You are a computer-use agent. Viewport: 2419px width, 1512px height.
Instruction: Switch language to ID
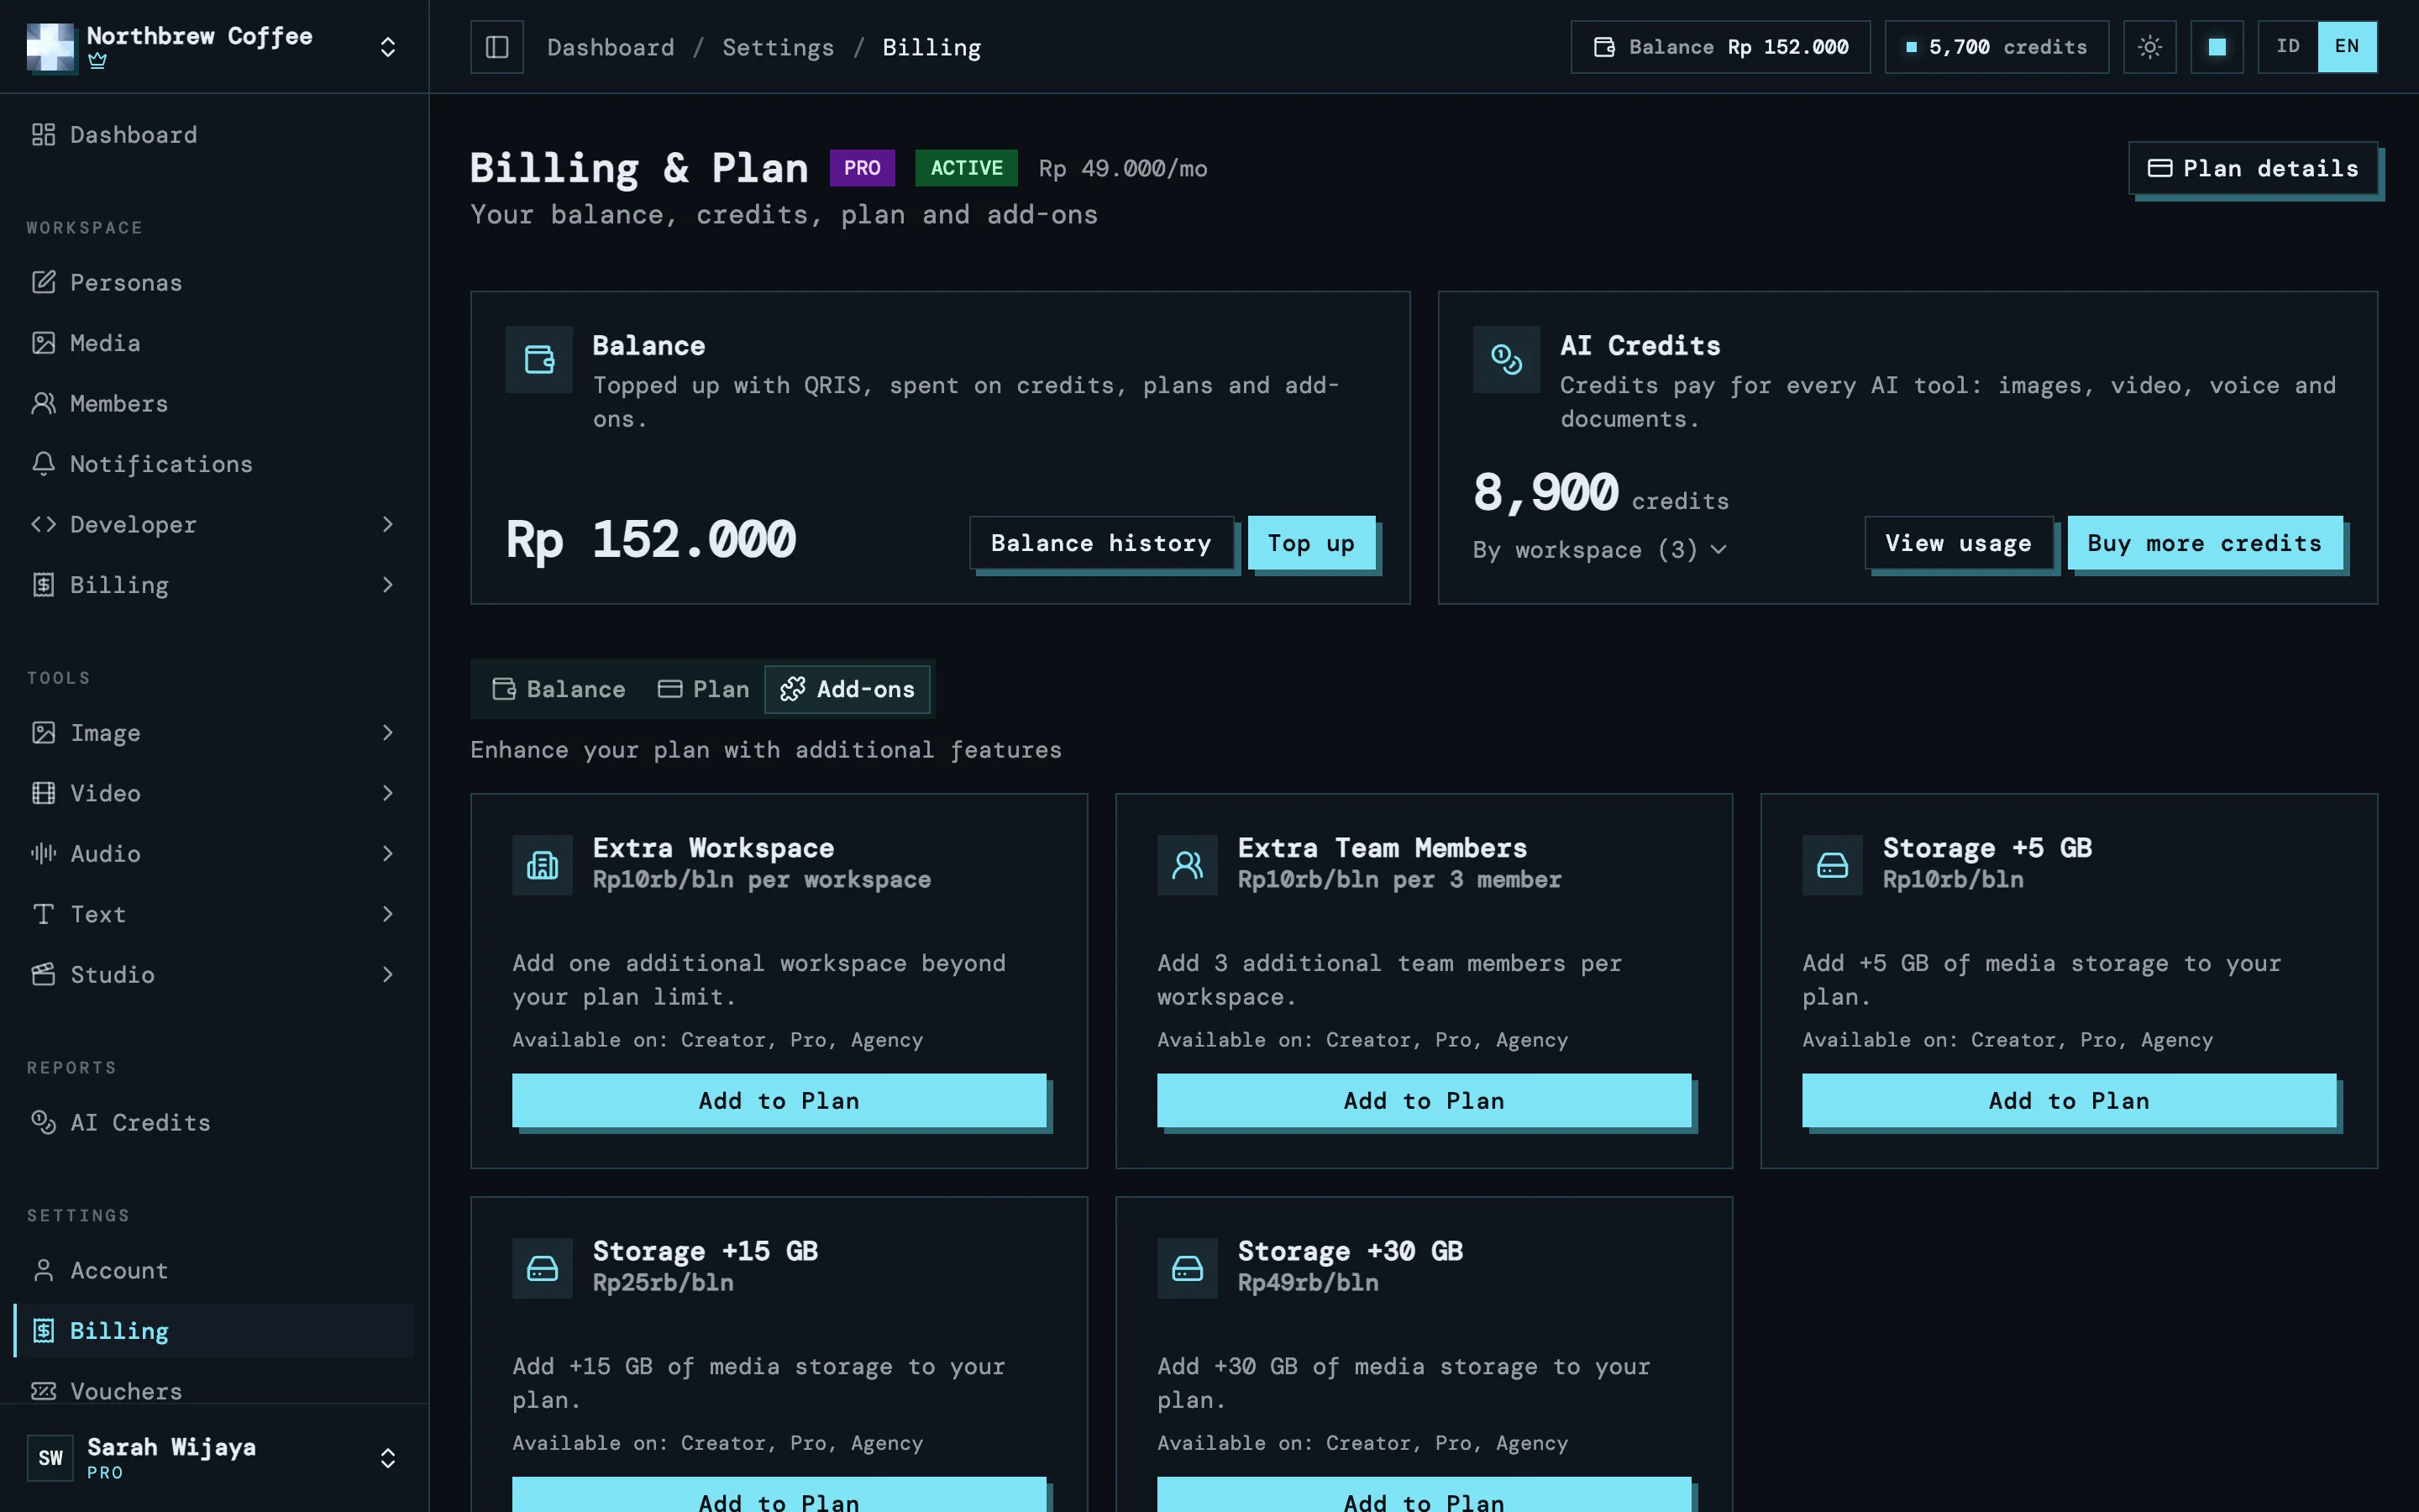[2287, 47]
